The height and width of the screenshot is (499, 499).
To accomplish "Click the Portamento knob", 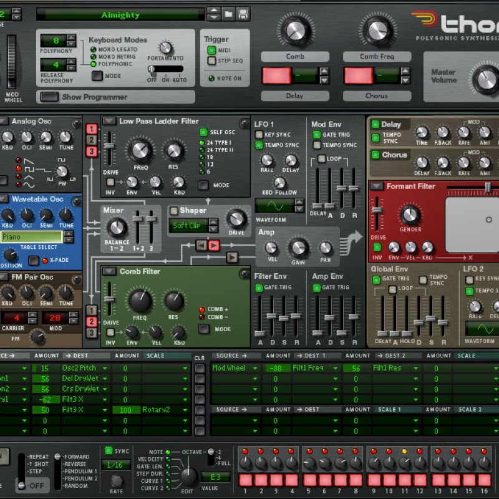I will coord(166,47).
